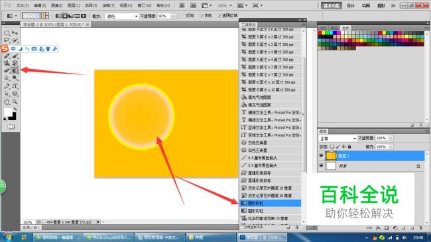
Task: Open the gradient opacity slider arrow
Action: (x=173, y=16)
